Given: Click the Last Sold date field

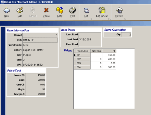Looking at the screenshot, I should [90, 39].
